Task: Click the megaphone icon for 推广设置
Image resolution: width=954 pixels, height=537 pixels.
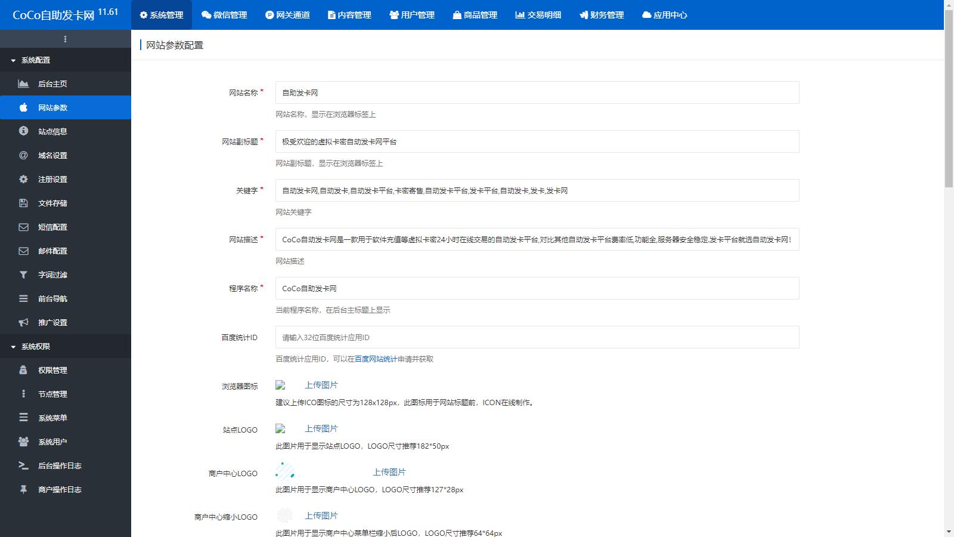Action: pos(23,322)
